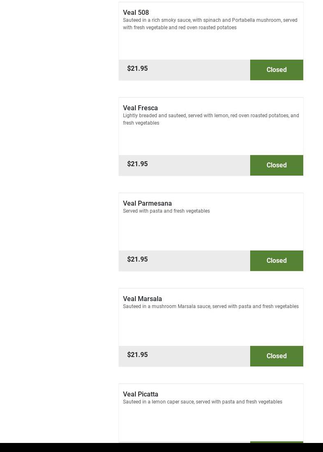Click the Veal 508 item title
The height and width of the screenshot is (452, 323).
[x=136, y=13]
